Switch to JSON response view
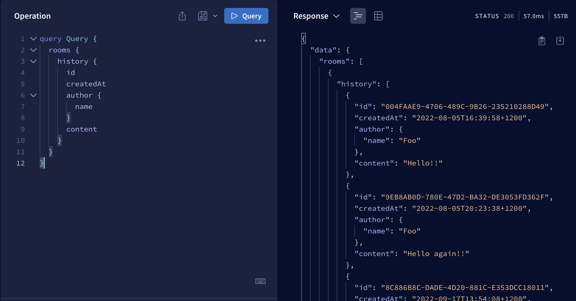 [358, 16]
